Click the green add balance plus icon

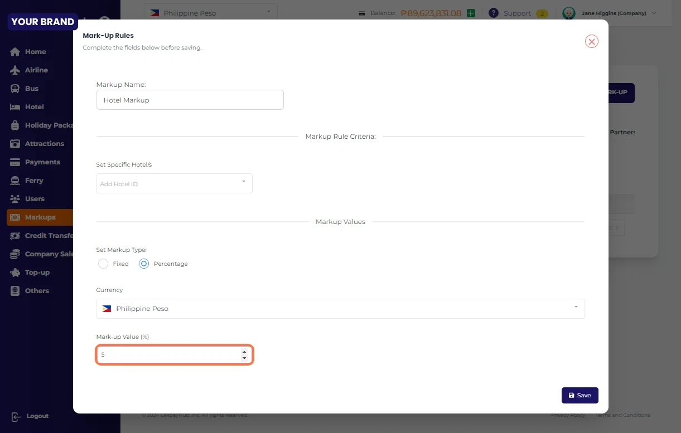[x=471, y=13]
